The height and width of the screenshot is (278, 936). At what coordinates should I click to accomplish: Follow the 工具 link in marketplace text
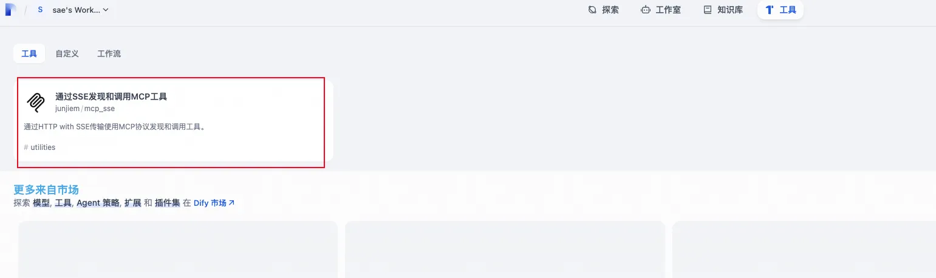click(x=63, y=203)
